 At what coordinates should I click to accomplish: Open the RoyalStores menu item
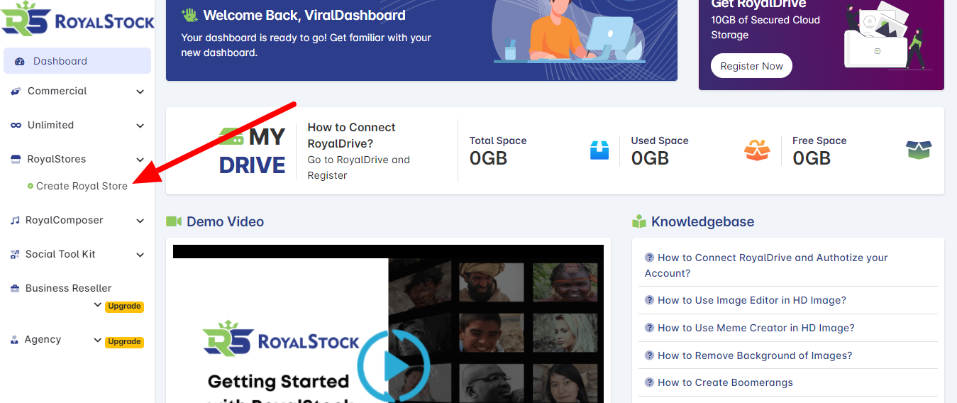[x=77, y=160]
